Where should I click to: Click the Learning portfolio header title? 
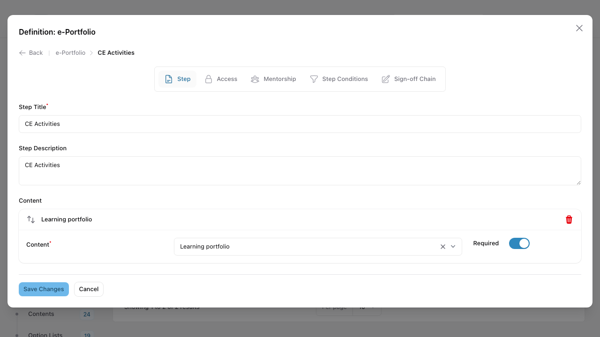67,220
